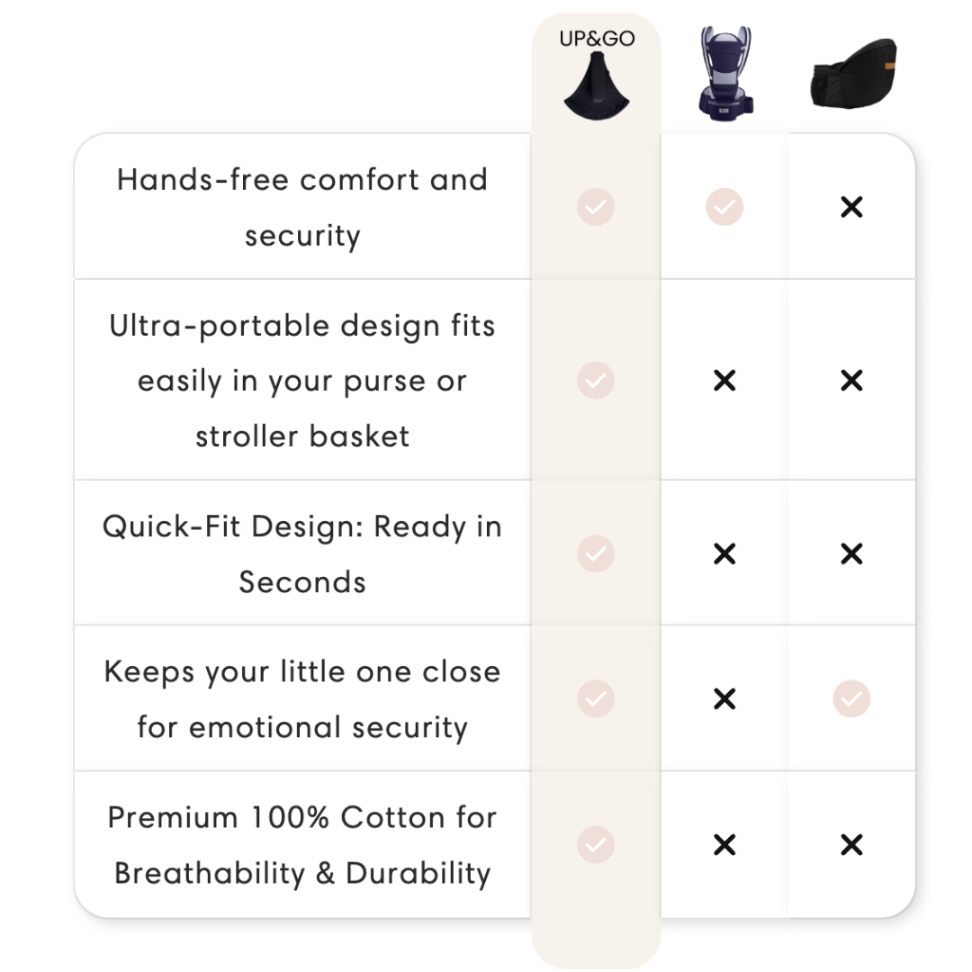The height and width of the screenshot is (972, 972).
Task: Click the "Hands-free comfort and security" text
Action: [x=302, y=207]
